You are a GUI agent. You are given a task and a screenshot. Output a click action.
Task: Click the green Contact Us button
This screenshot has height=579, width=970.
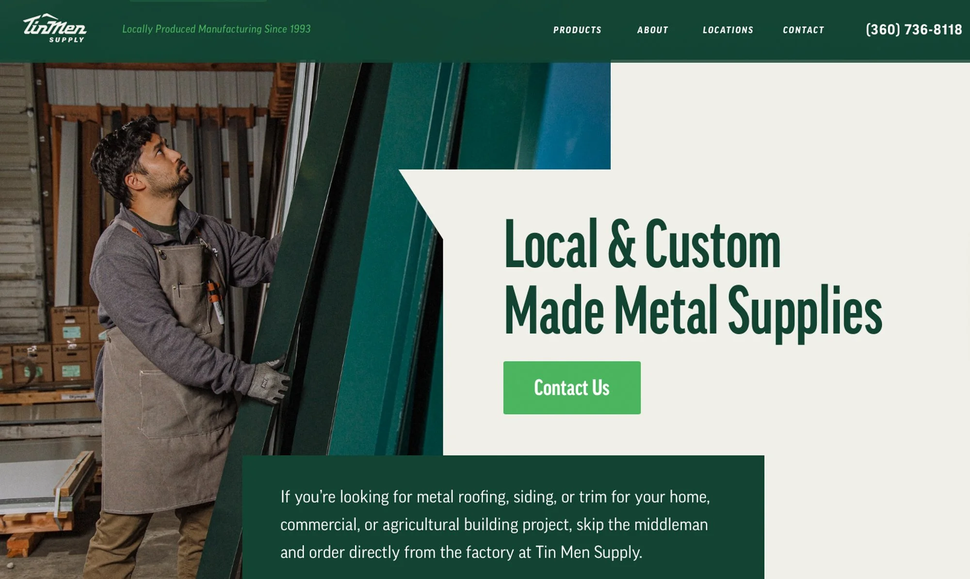coord(572,388)
